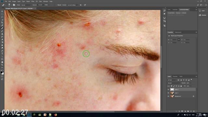Open the Layers panel options menu
The height and width of the screenshot is (117, 208).
196,77
